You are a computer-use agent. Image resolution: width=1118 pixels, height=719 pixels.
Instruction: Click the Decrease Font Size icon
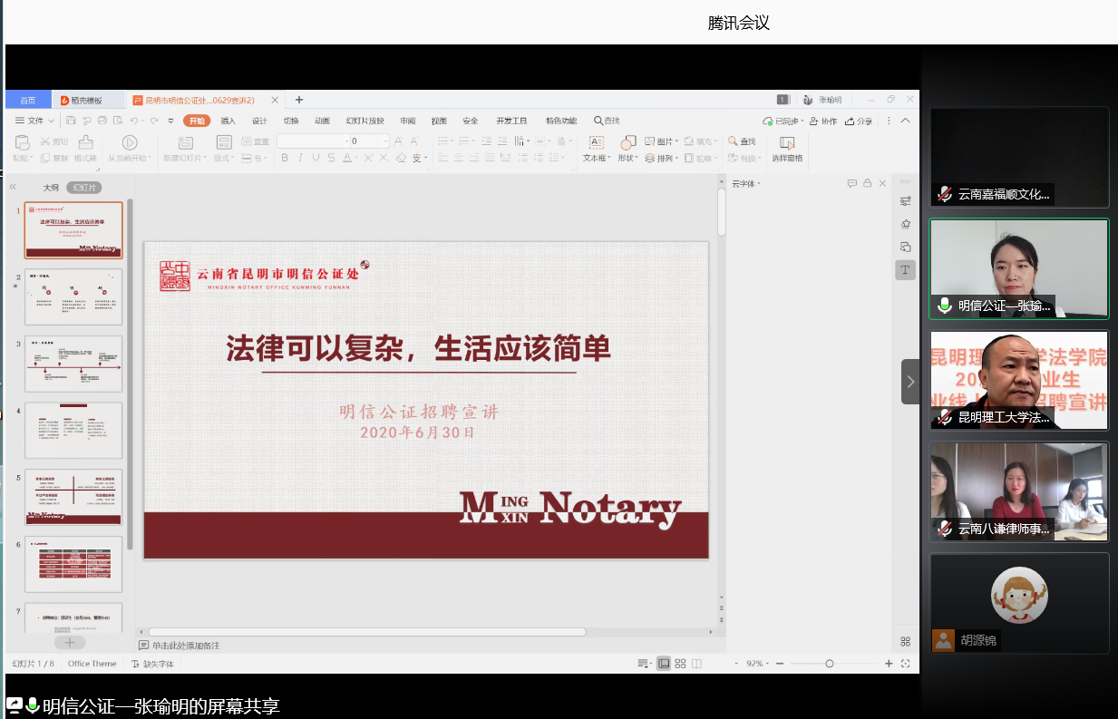coord(414,141)
